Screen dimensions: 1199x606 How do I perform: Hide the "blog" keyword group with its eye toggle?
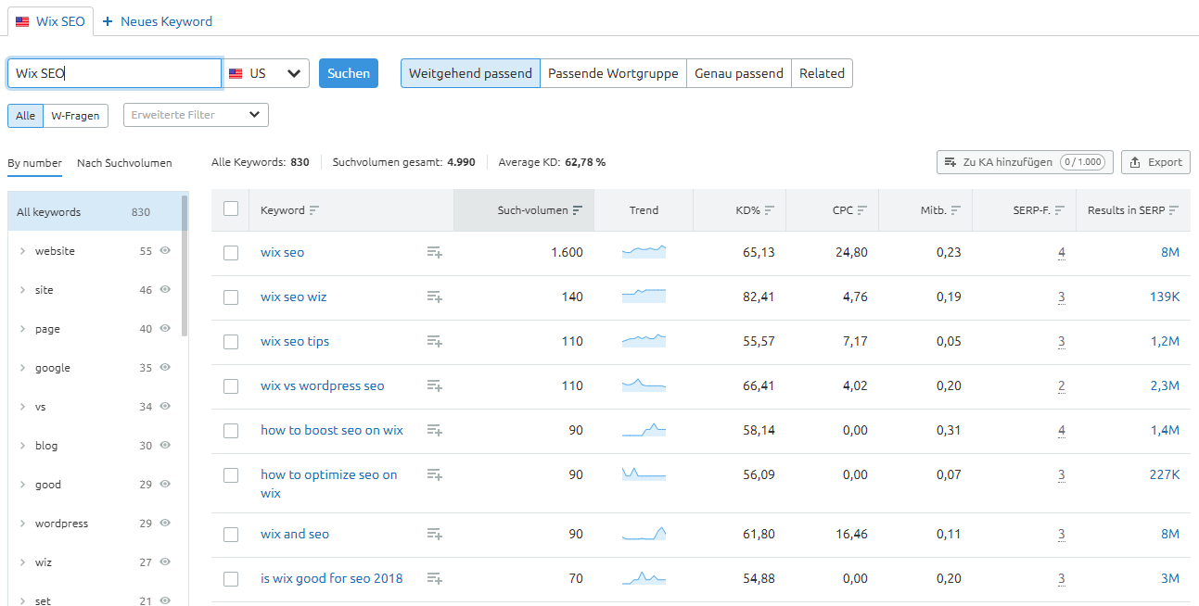(x=164, y=445)
